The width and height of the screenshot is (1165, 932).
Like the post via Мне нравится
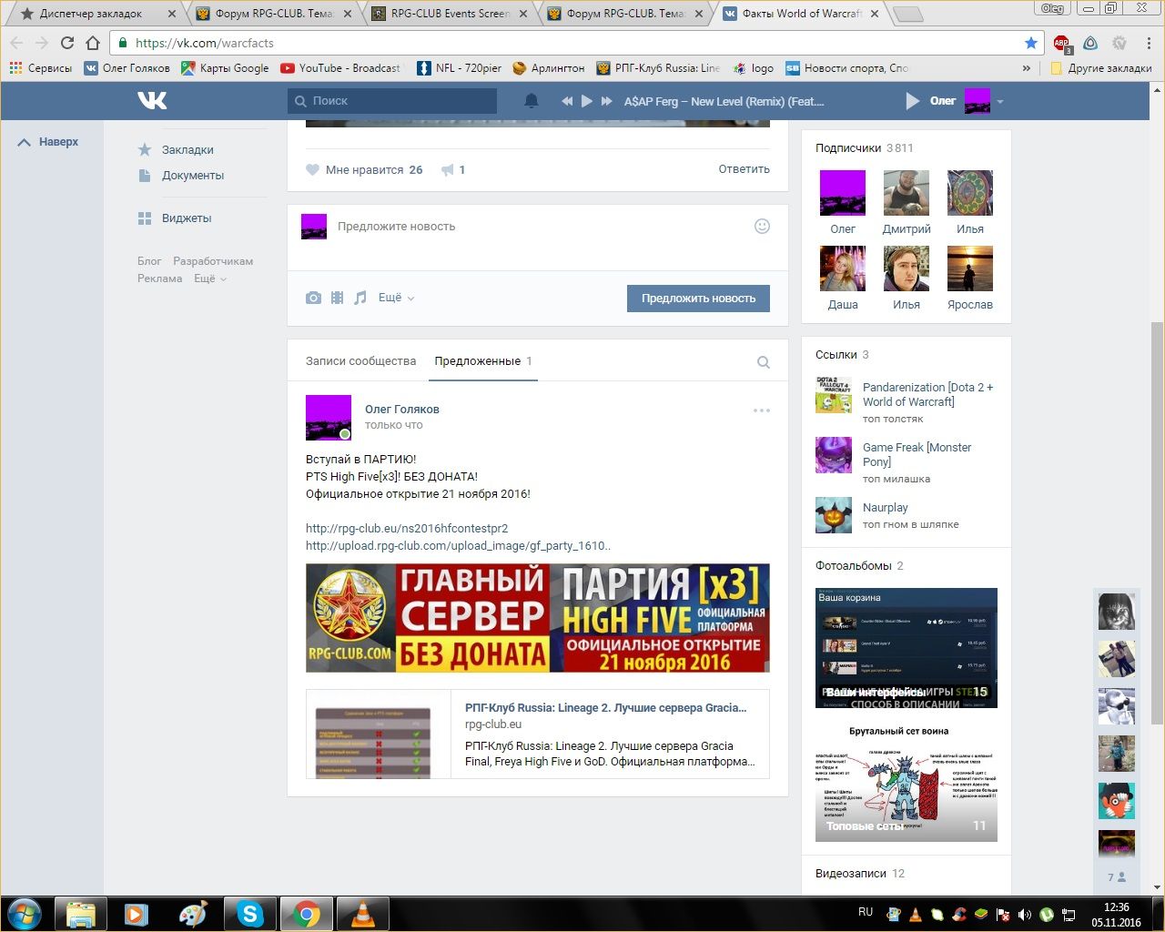(364, 170)
